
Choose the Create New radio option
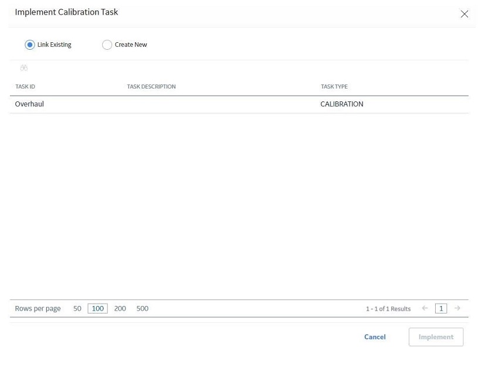coord(107,45)
